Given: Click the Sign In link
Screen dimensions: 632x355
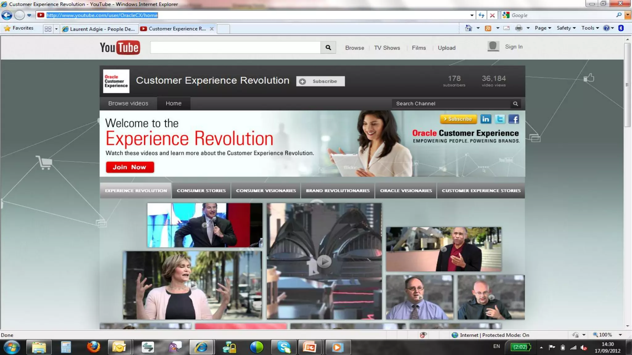Looking at the screenshot, I should 513,47.
